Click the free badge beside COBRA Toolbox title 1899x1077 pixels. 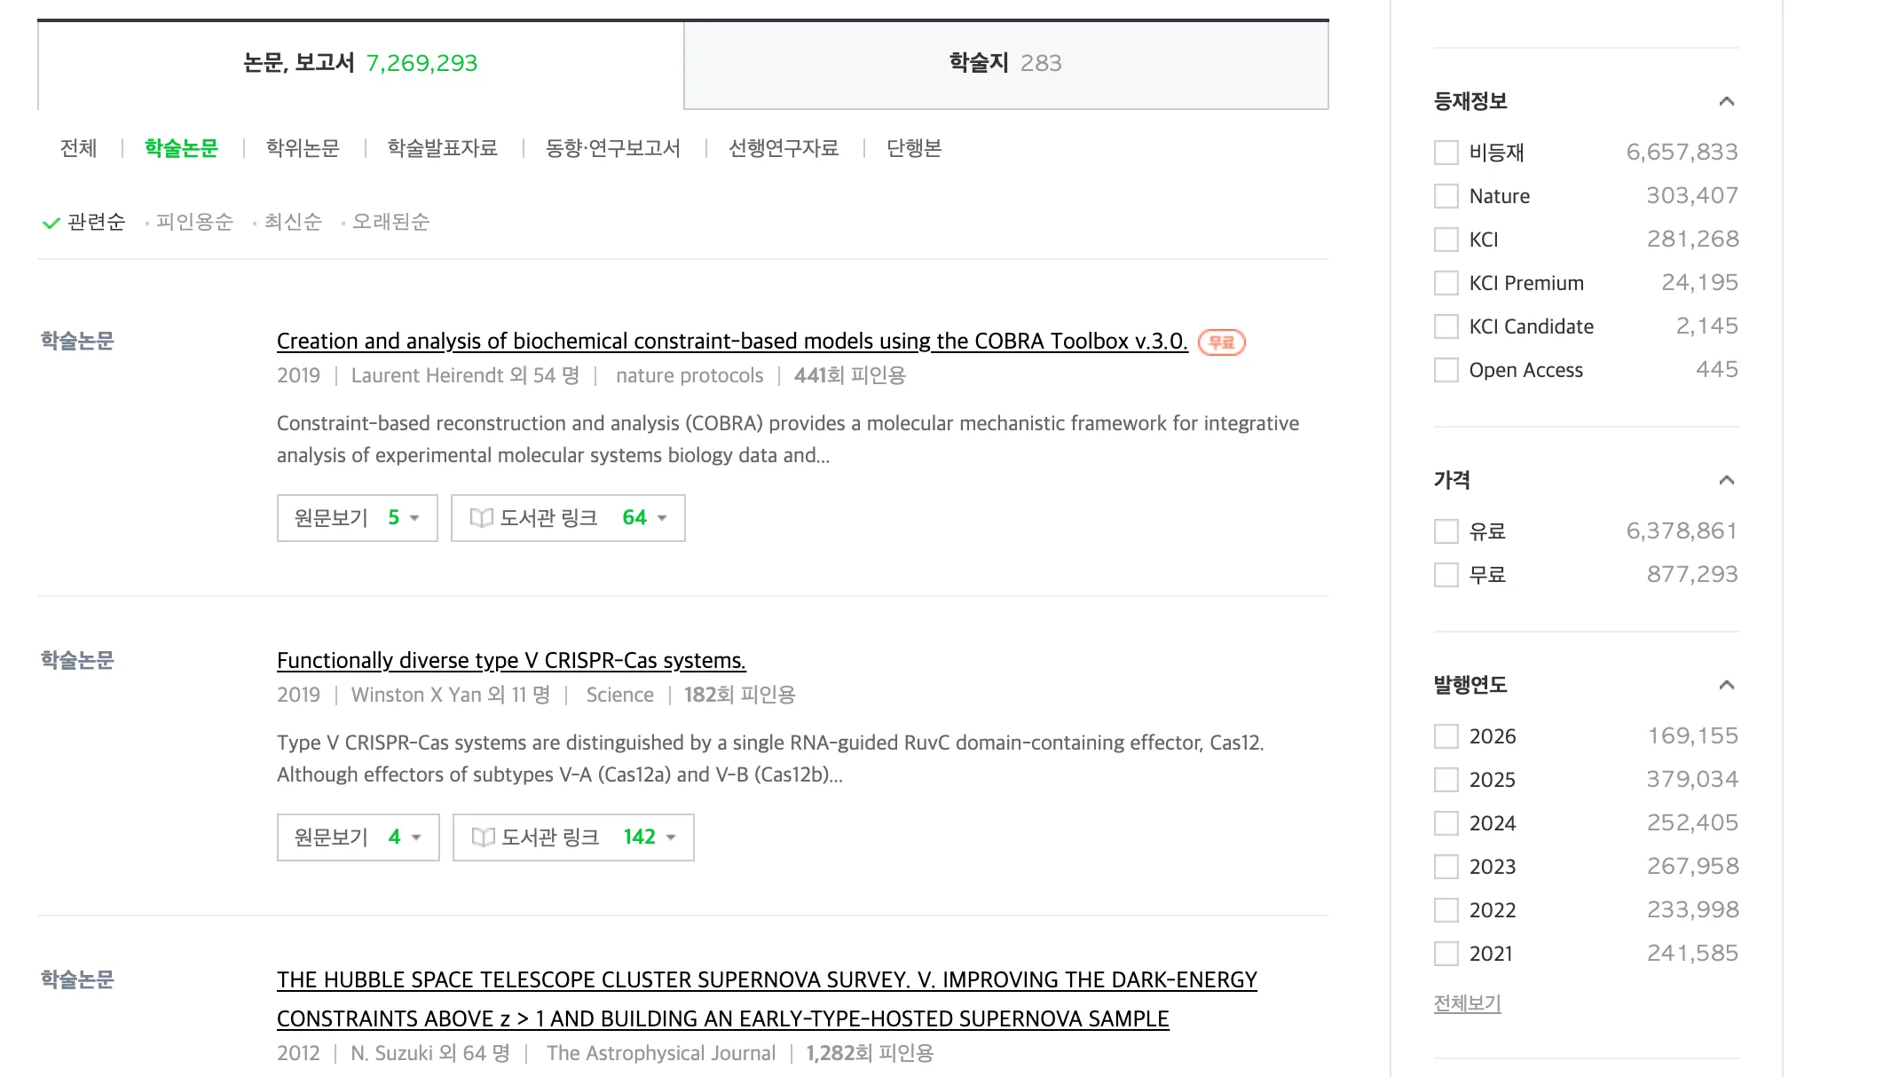tap(1221, 342)
